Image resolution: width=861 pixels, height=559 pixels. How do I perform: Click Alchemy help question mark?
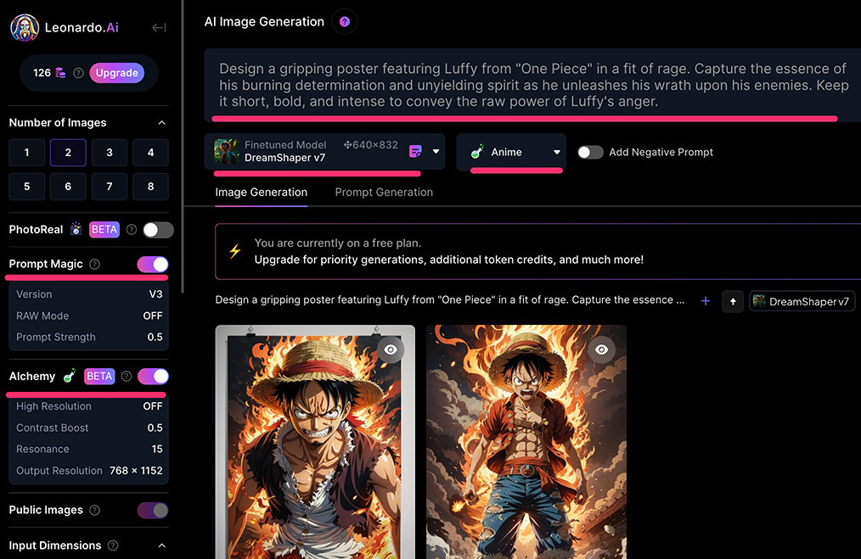[127, 377]
